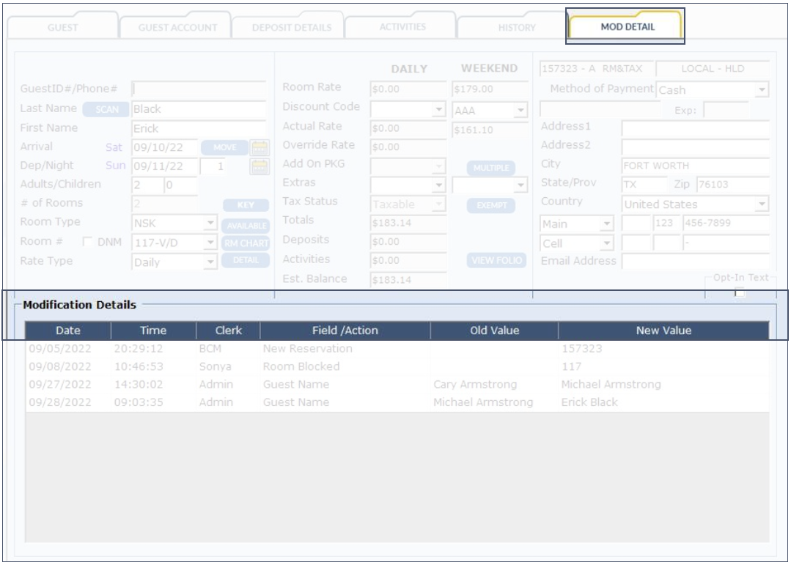Expand the Country dropdown
The image size is (791, 565).
click(x=762, y=204)
